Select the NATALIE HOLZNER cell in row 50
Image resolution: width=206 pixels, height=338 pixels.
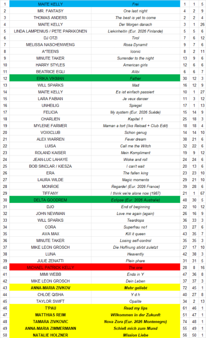pyautogui.click(x=50, y=335)
